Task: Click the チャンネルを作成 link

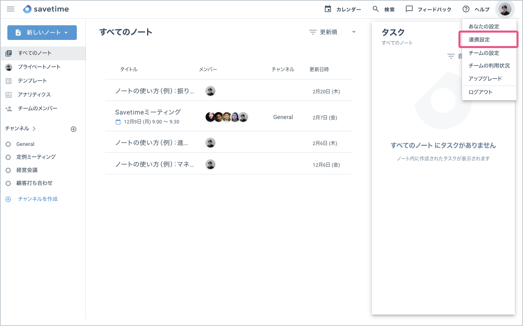Action: coord(38,199)
